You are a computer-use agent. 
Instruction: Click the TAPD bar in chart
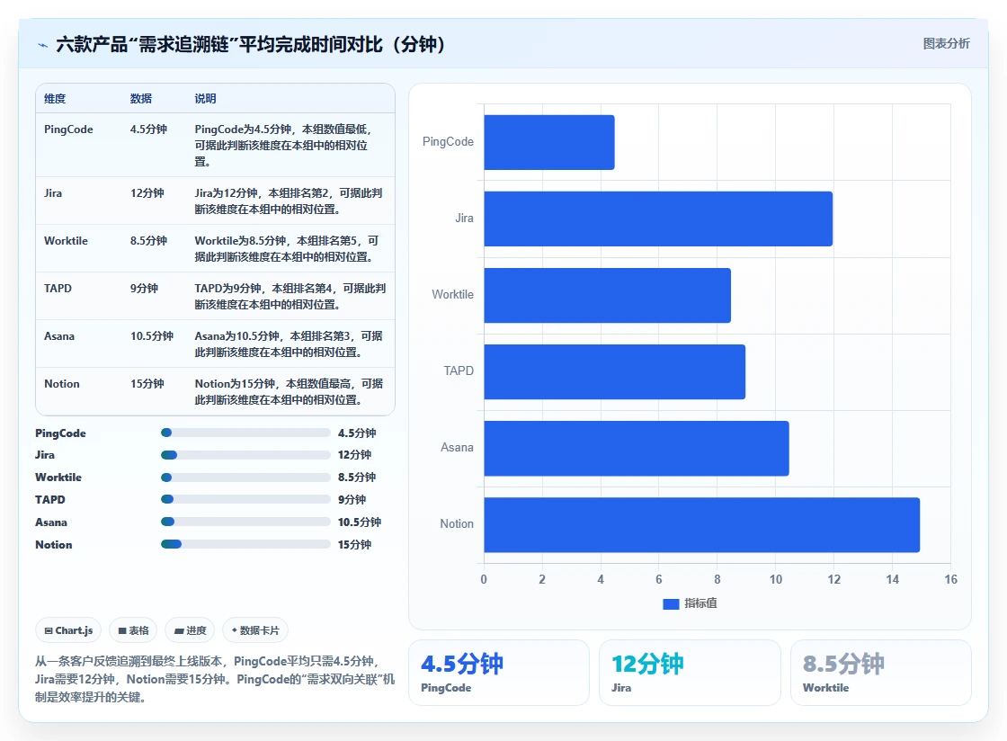coord(615,371)
